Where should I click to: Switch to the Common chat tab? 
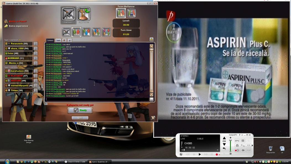50,40
